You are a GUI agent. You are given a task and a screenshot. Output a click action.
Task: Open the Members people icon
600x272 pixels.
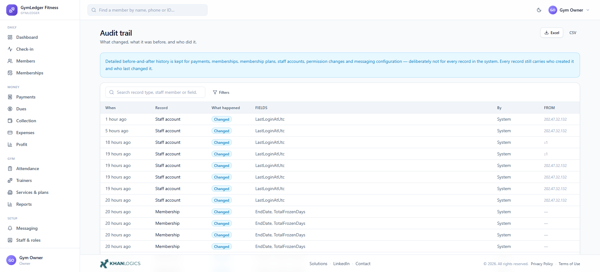[x=10, y=61]
